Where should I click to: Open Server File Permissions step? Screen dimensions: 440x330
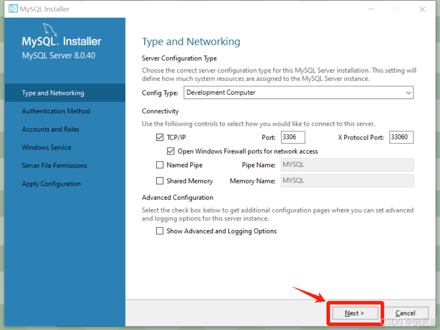[x=55, y=165]
